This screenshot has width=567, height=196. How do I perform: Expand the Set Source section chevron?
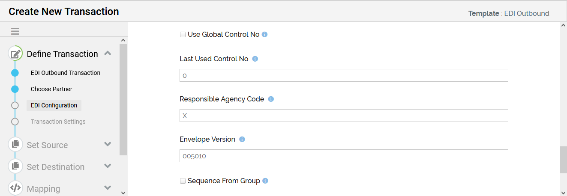(x=108, y=144)
